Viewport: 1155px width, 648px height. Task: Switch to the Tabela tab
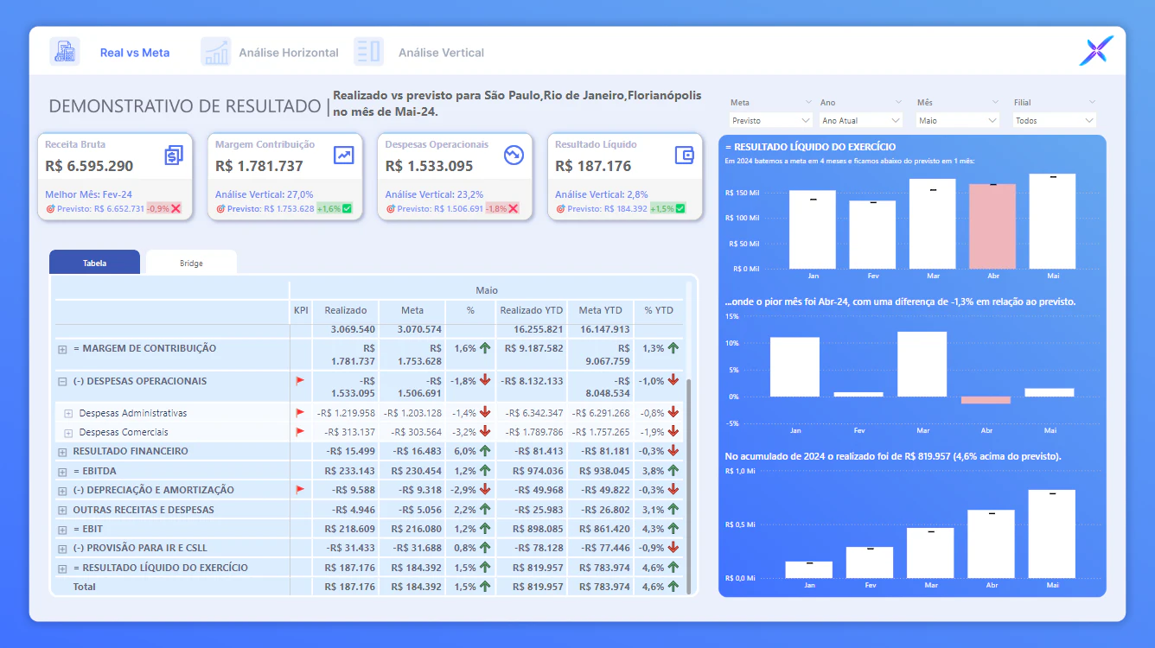click(x=94, y=263)
